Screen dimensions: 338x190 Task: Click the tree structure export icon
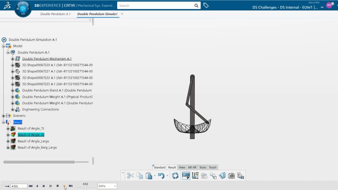pyautogui.click(x=240, y=176)
